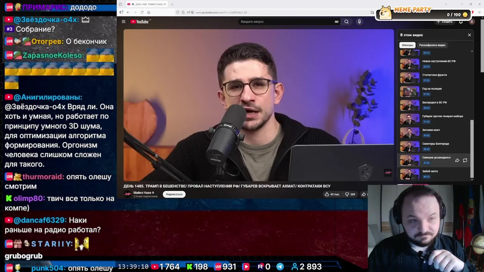Click the Meme Party doge icon

point(385,12)
